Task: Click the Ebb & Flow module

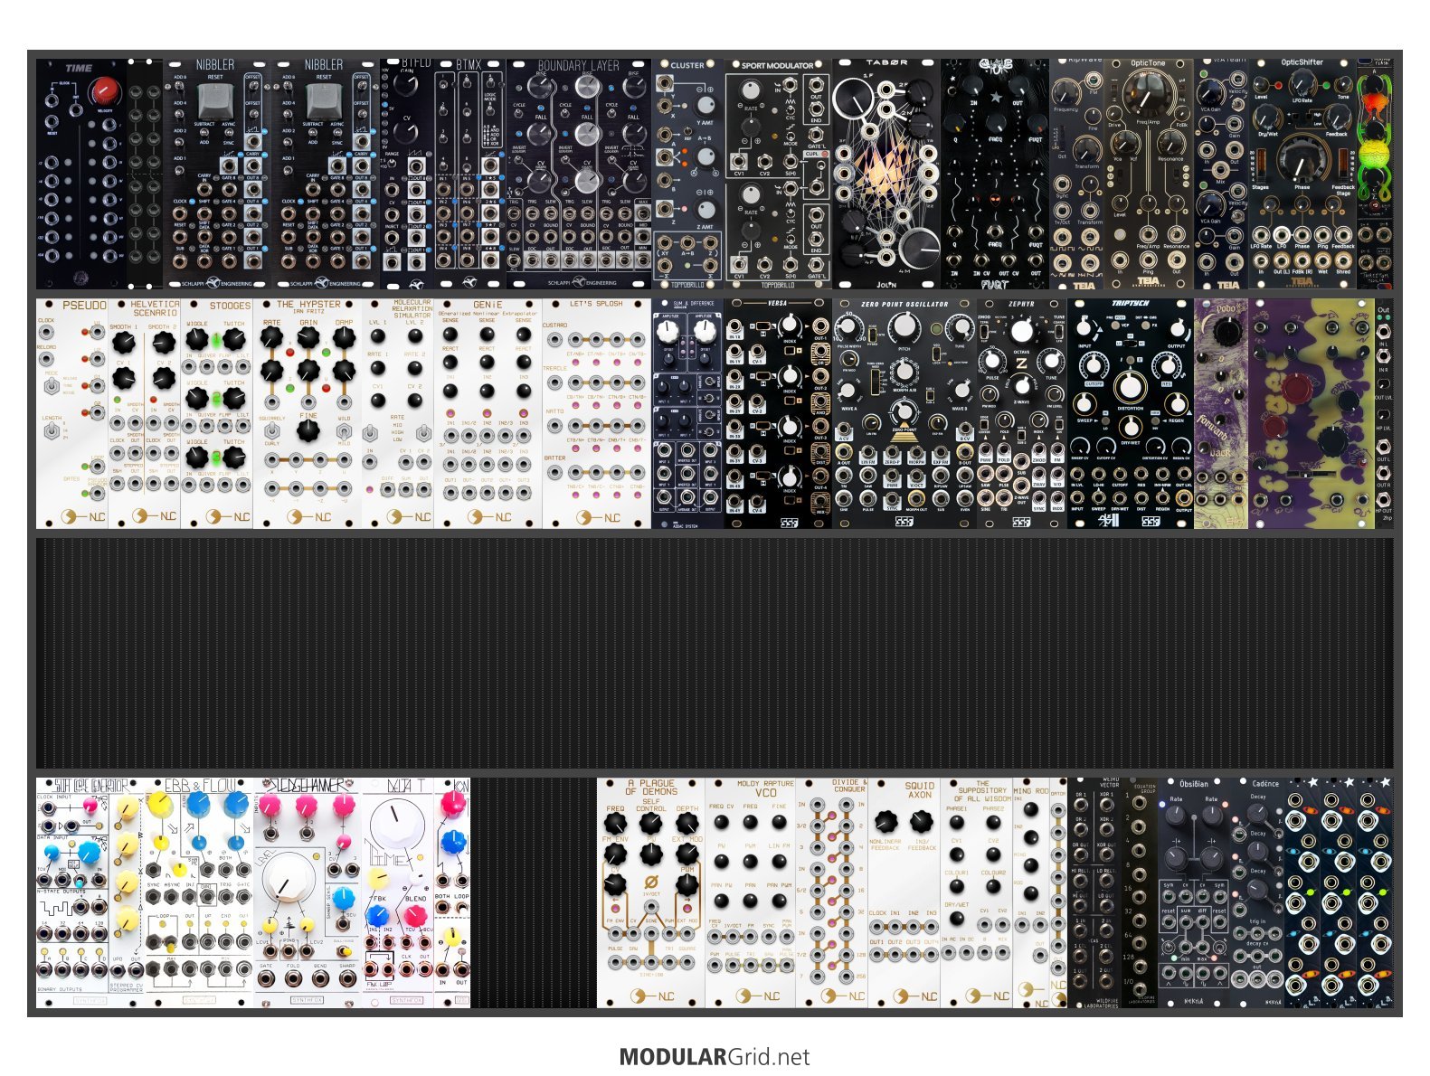Action: (x=199, y=892)
